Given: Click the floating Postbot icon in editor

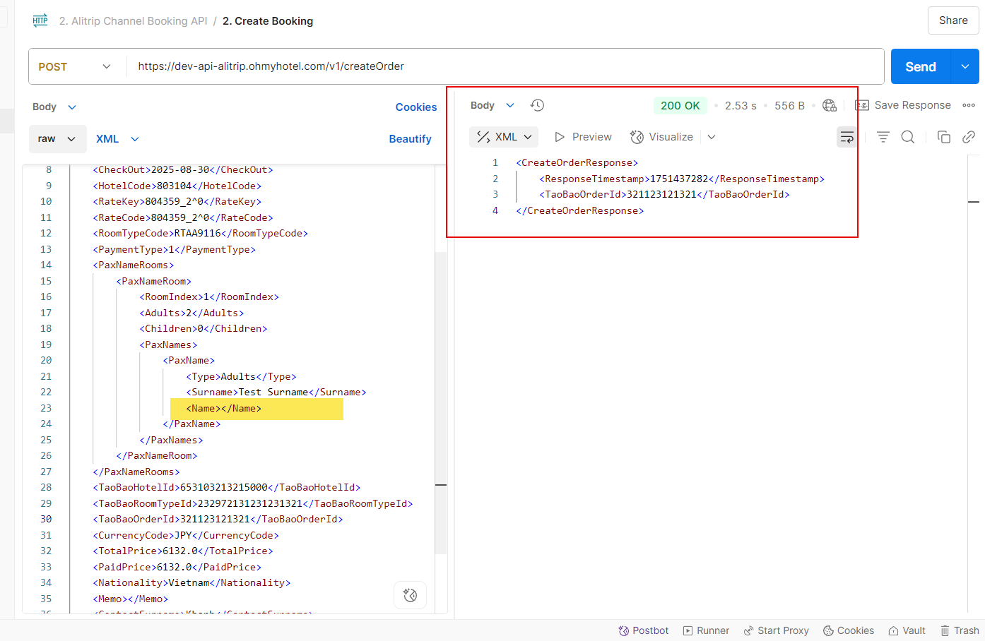Looking at the screenshot, I should (x=410, y=595).
